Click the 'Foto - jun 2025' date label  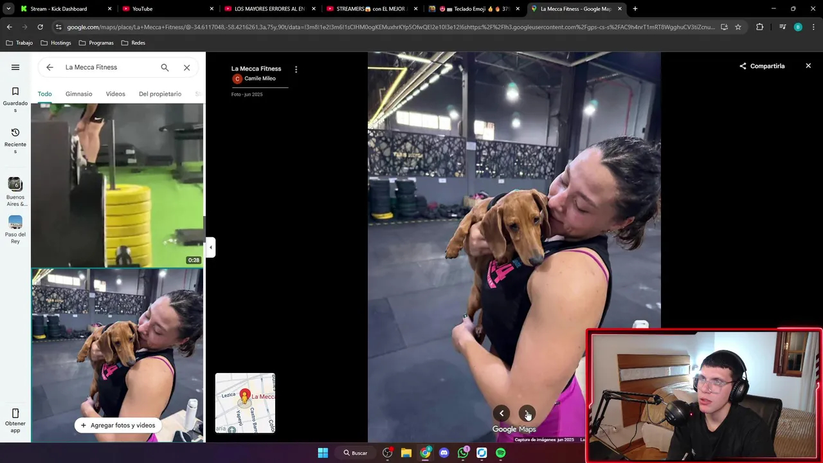point(247,95)
